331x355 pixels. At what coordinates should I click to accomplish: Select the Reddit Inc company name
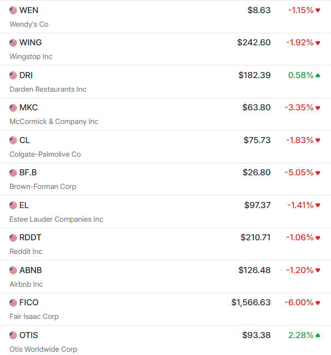tap(26, 251)
